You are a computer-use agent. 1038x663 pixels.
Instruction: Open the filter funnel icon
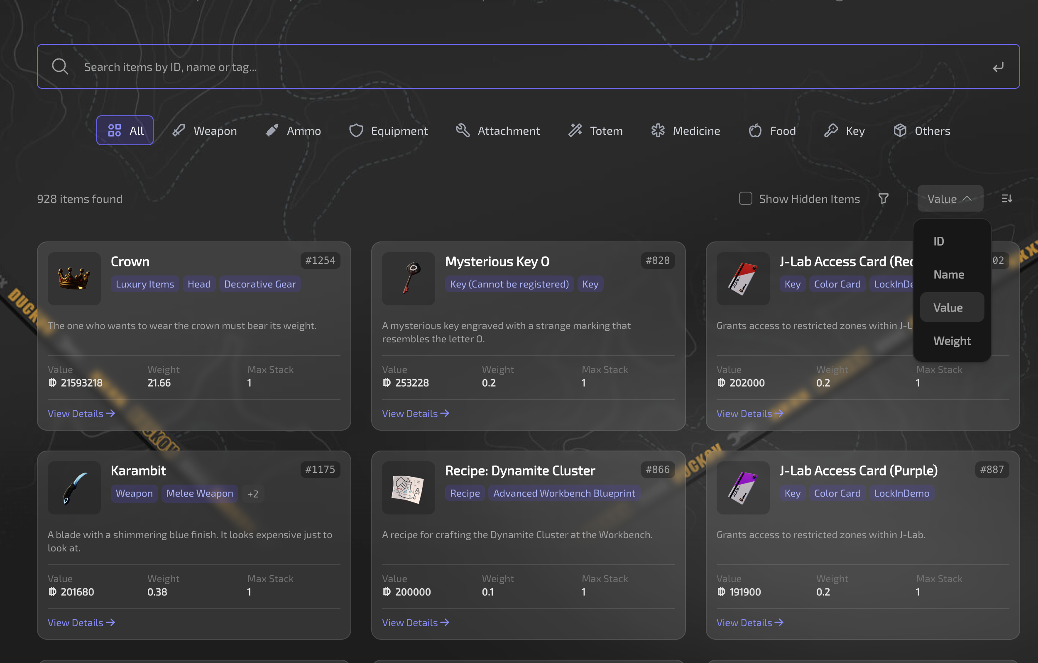(883, 199)
